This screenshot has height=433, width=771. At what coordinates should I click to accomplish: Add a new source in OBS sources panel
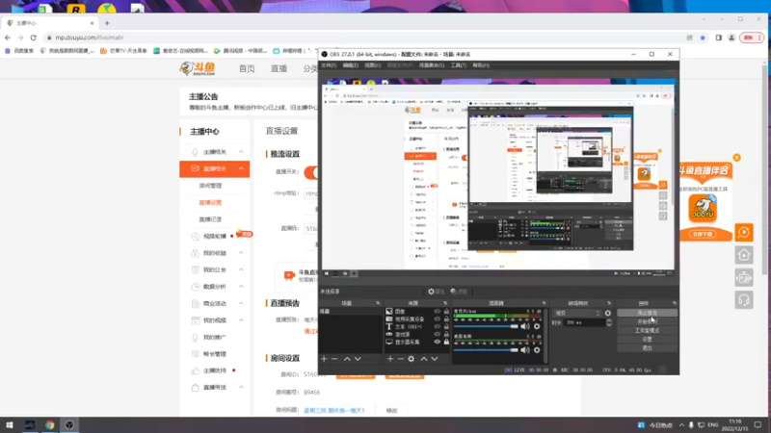(390, 359)
